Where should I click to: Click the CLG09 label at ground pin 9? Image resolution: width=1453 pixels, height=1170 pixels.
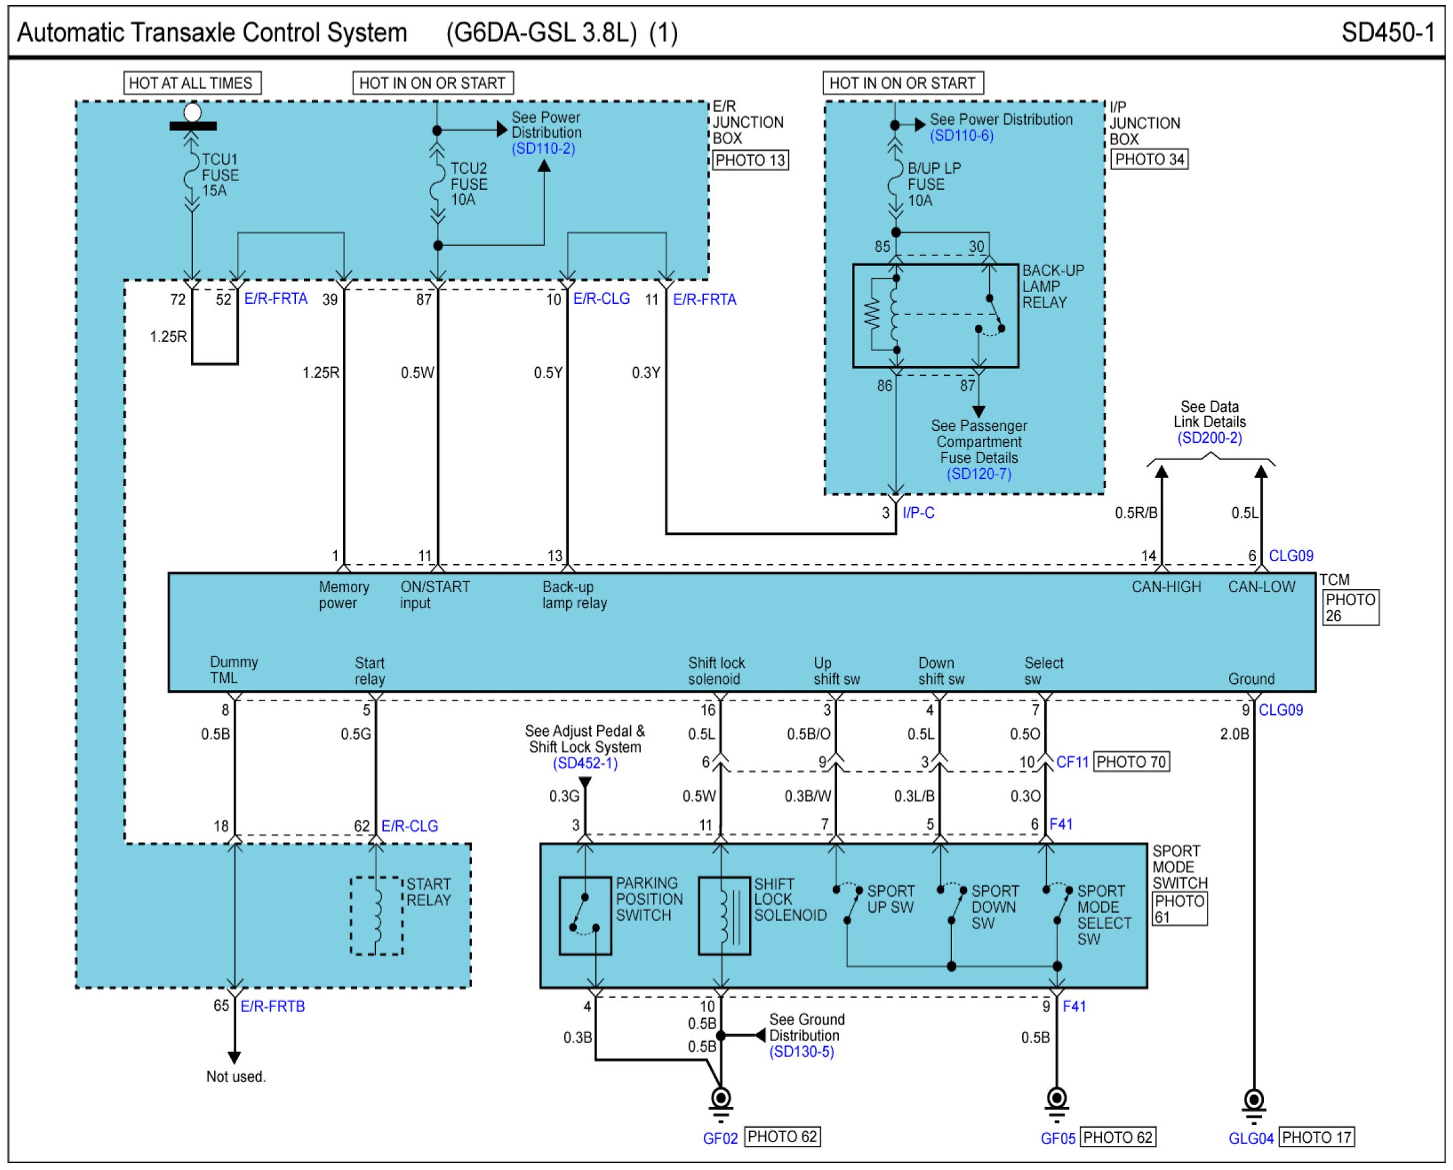(1281, 711)
